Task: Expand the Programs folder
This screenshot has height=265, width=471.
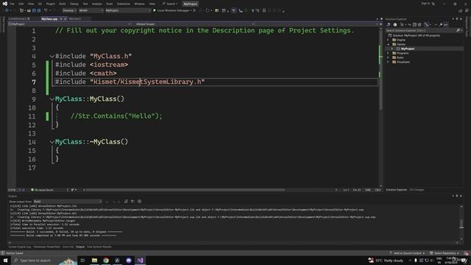Action: pyautogui.click(x=388, y=53)
